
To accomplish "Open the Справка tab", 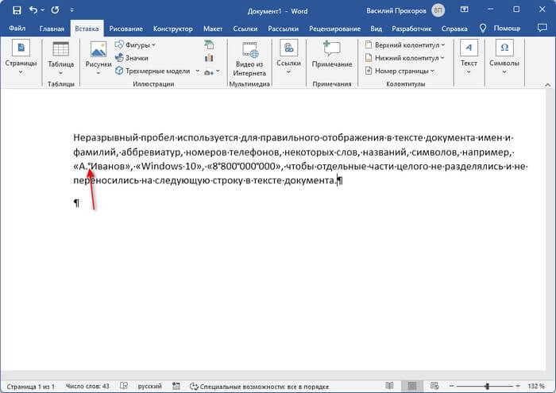I will (x=454, y=29).
